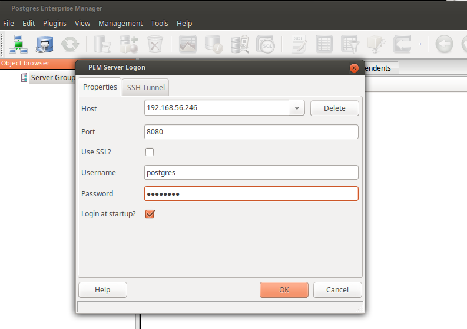Click the create new object plus icon

129,44
